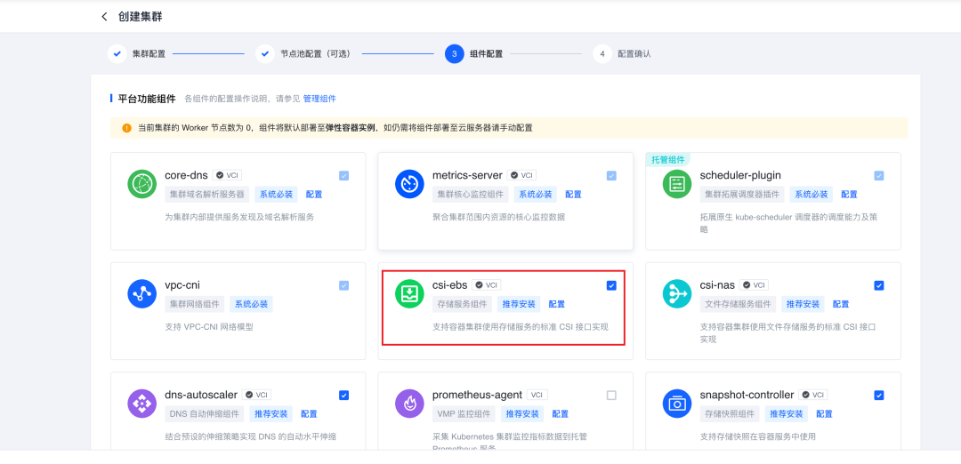
Task: Open 配置 link for core-dns
Action: point(314,195)
